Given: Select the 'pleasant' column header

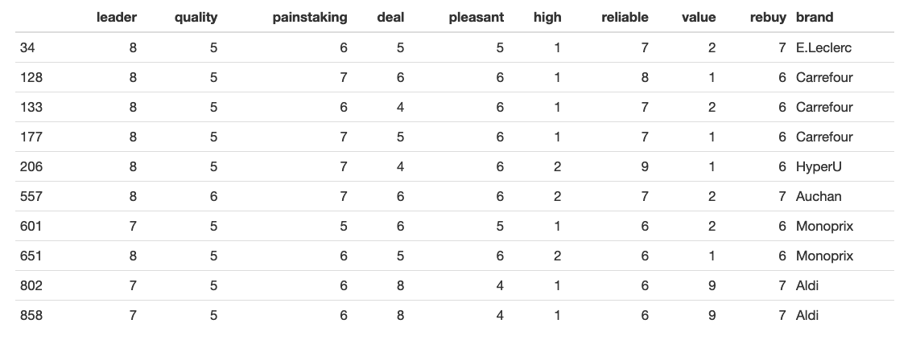Looking at the screenshot, I should click(x=476, y=18).
